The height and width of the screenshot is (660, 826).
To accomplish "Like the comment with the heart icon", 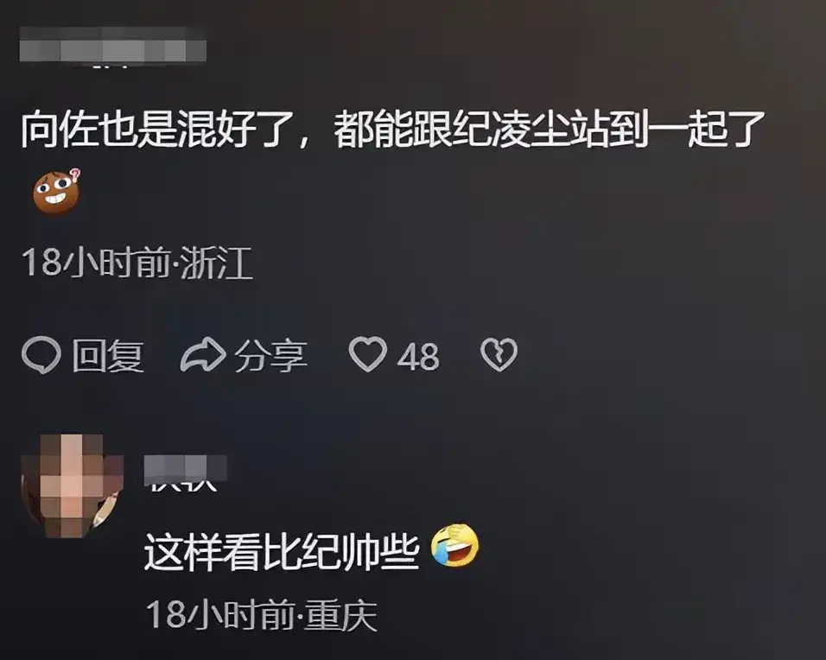I will tap(368, 354).
